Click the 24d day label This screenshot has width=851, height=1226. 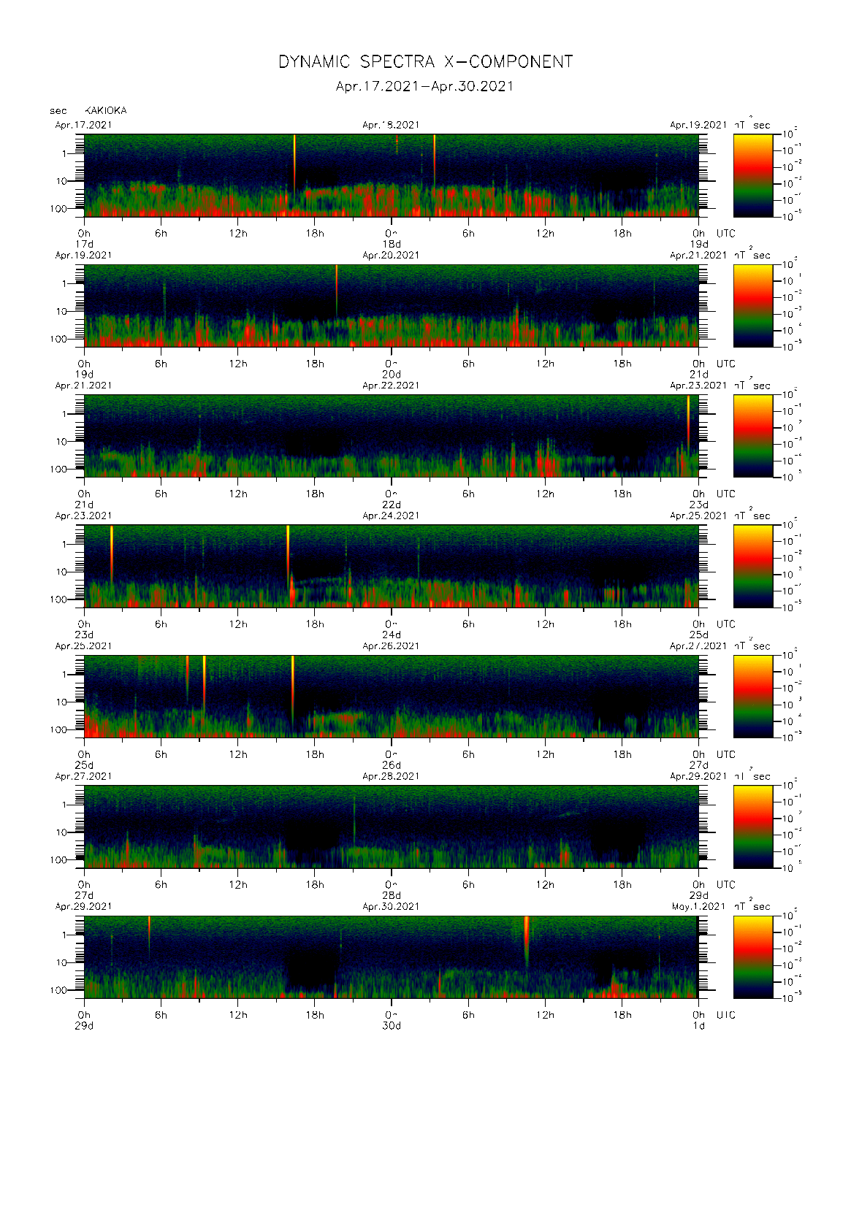pyautogui.click(x=392, y=635)
